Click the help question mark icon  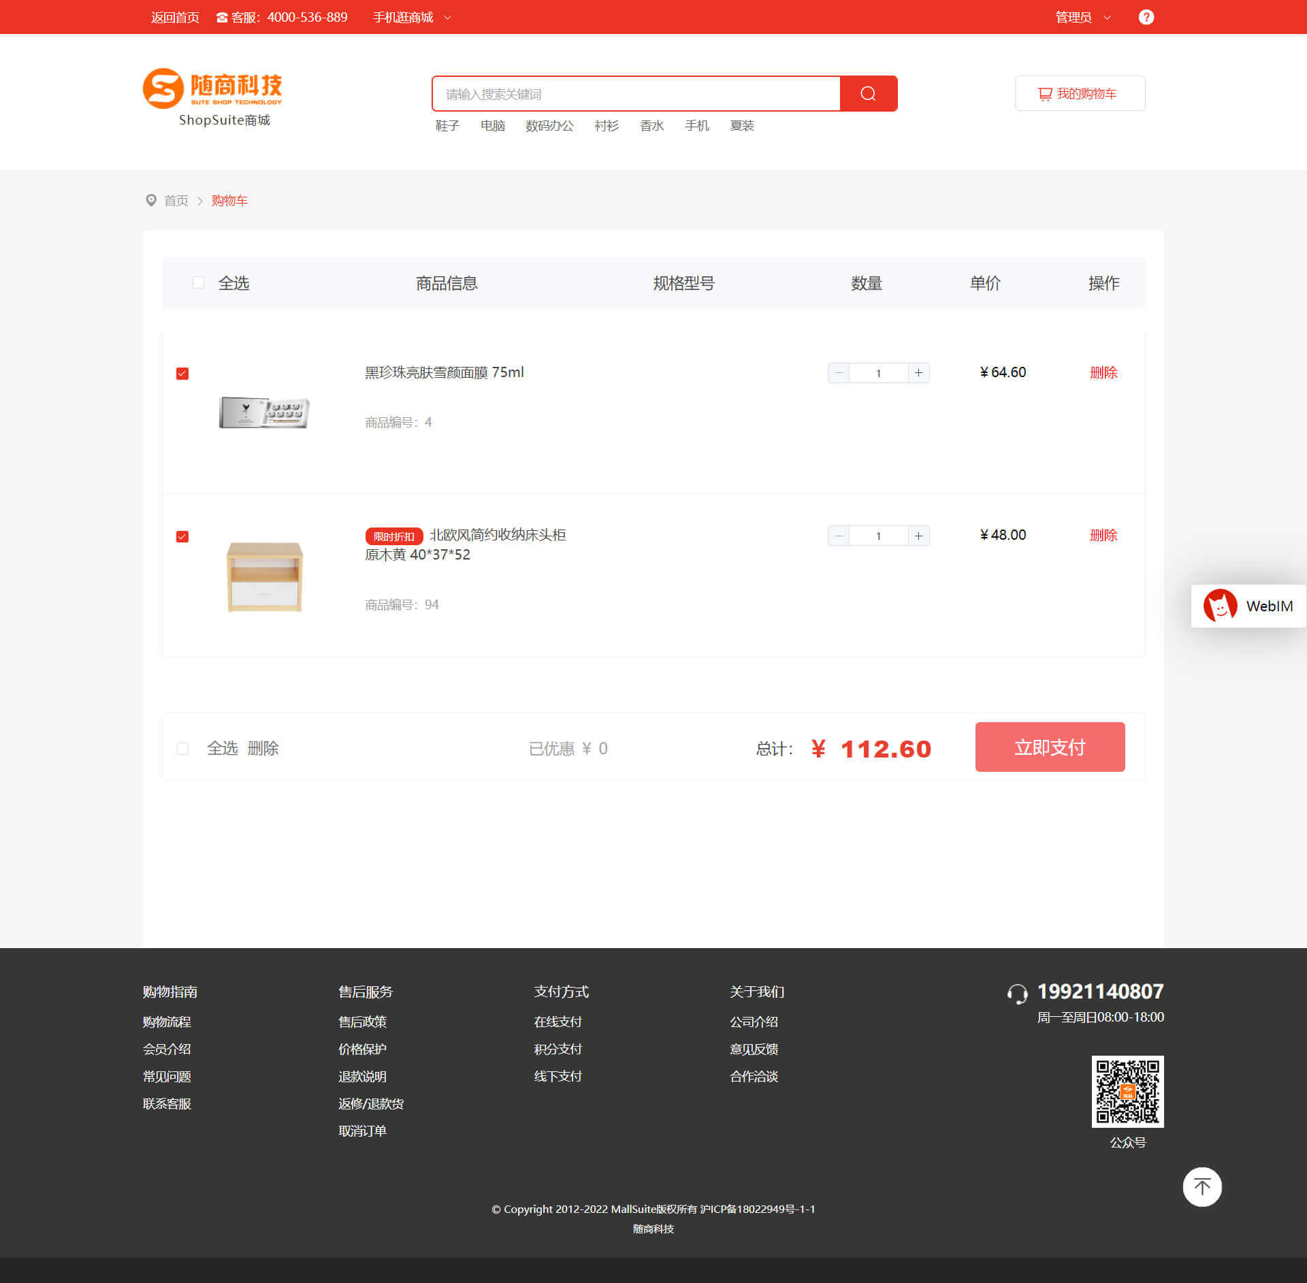[x=1146, y=17]
